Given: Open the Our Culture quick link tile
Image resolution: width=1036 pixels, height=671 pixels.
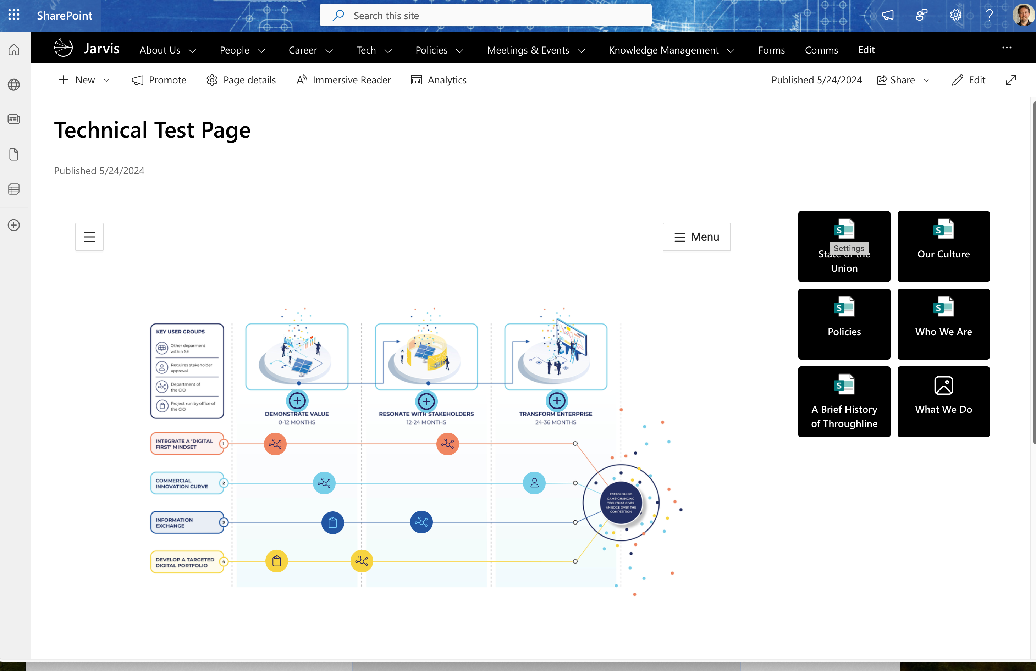Looking at the screenshot, I should coord(943,246).
